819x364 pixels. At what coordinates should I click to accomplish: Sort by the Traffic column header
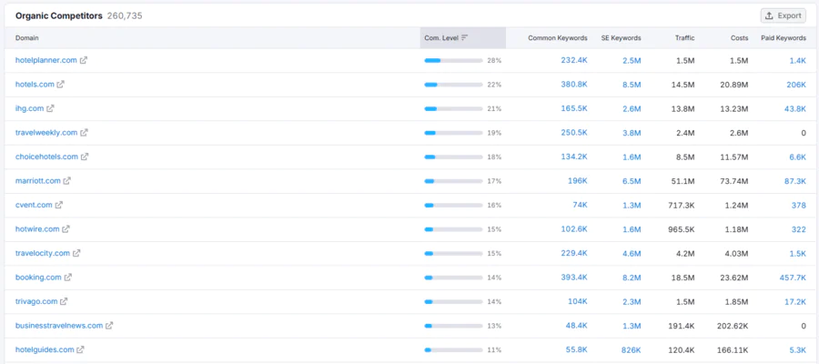(x=684, y=38)
